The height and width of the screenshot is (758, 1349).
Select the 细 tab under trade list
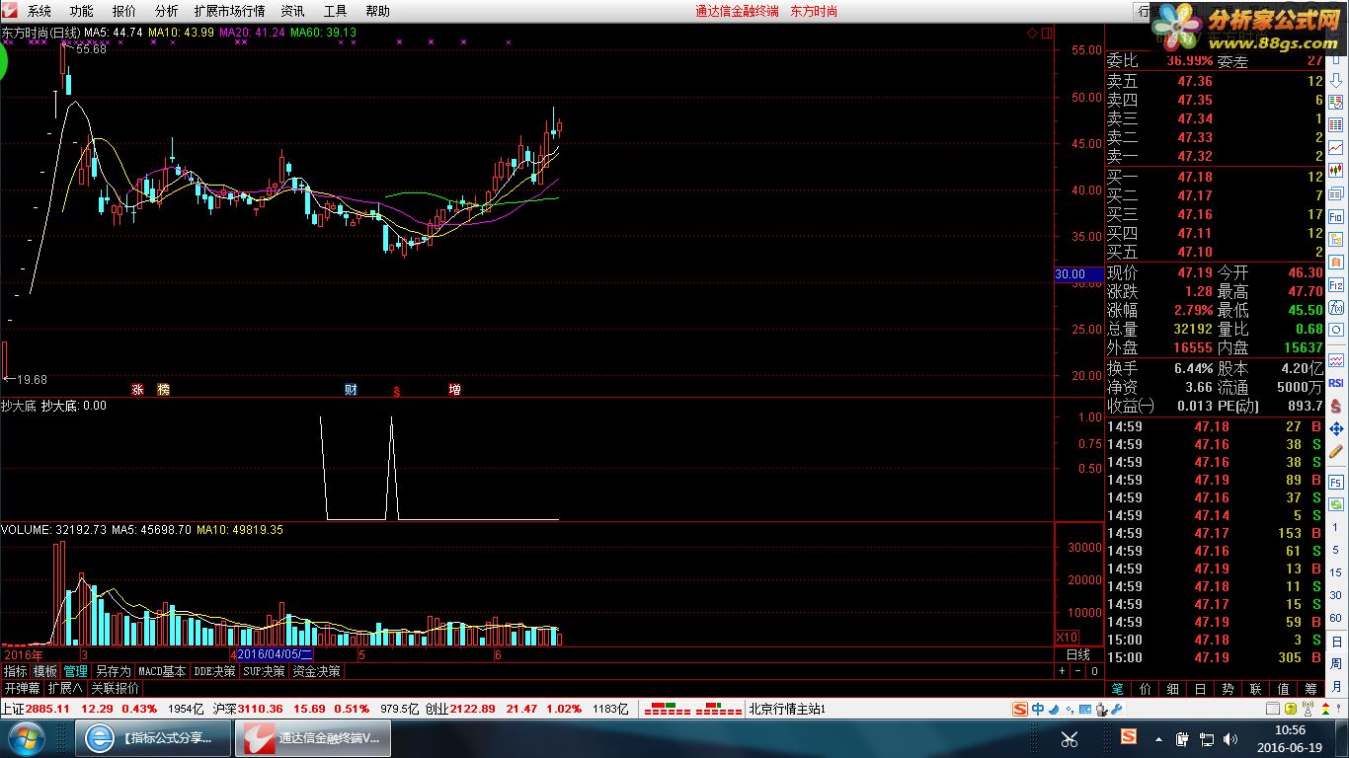pos(1172,688)
